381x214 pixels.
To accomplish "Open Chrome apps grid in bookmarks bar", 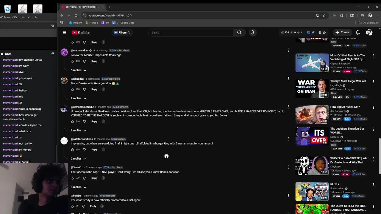I will click(x=61, y=23).
